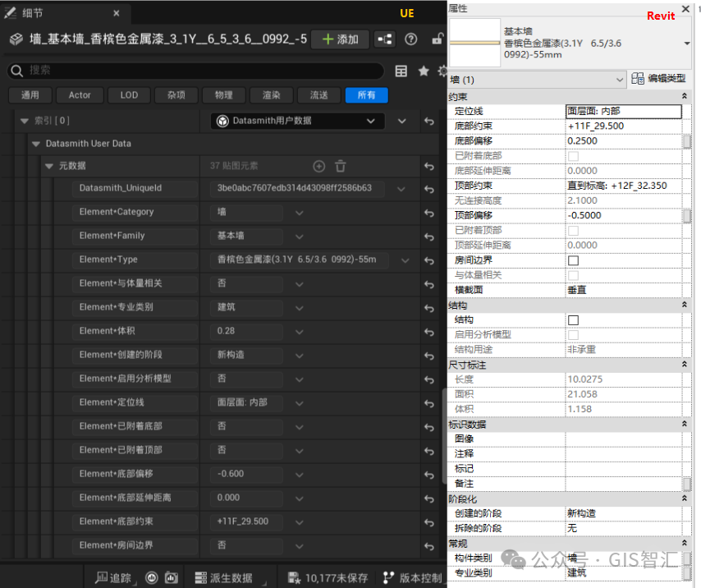Select the 物理 filter tab
Screen dimensions: 701x588
pos(223,95)
